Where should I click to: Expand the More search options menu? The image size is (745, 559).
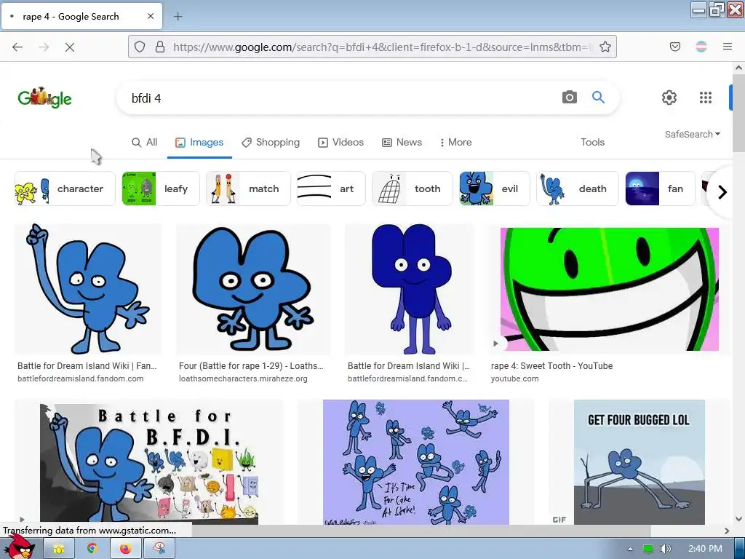tap(455, 142)
